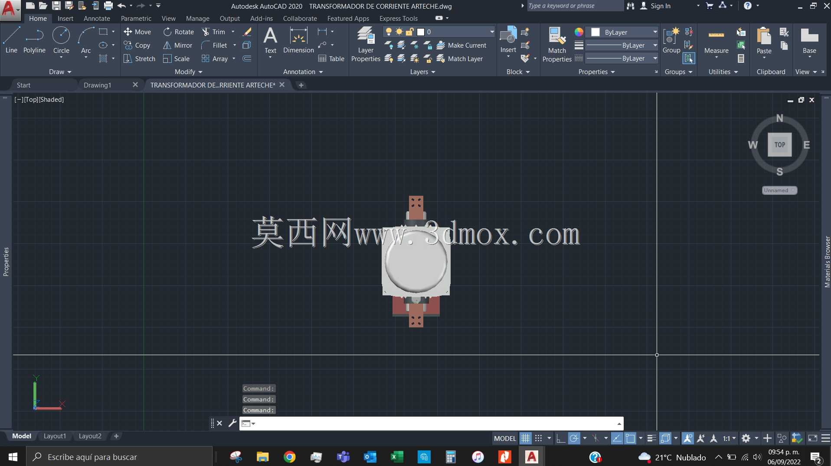
Task: Click the MODEL space button
Action: [505, 438]
